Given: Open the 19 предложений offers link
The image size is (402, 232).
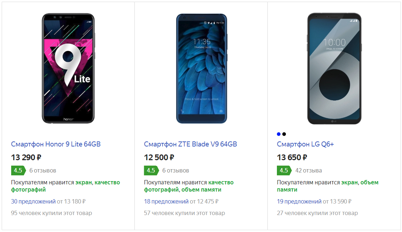Looking at the screenshot, I should click(x=299, y=201).
